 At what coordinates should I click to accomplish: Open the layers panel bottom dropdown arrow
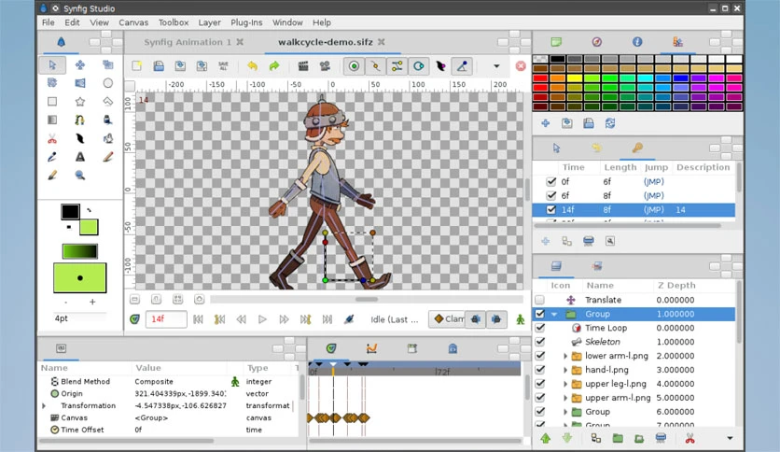point(730,439)
